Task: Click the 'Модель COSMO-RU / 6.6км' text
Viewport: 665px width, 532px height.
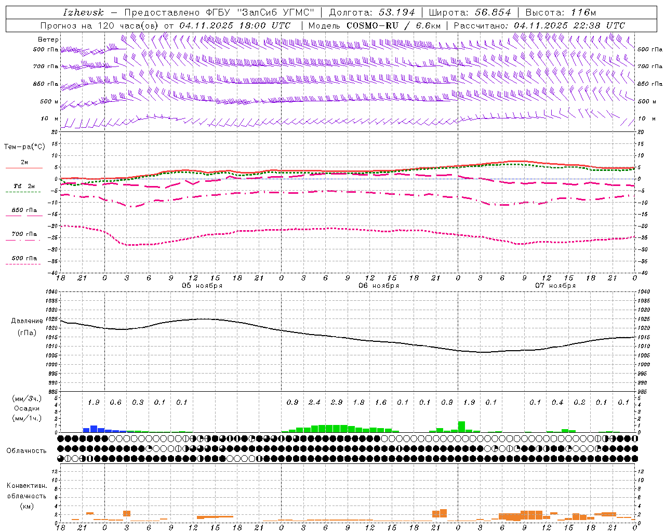Action: (375, 25)
